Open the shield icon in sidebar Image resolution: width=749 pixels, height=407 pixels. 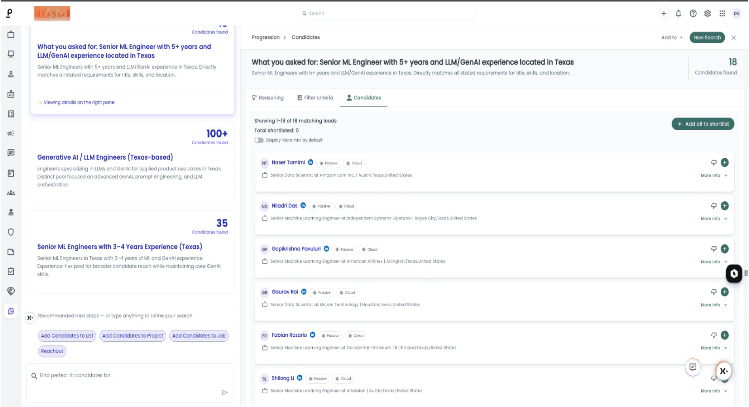tap(11, 232)
